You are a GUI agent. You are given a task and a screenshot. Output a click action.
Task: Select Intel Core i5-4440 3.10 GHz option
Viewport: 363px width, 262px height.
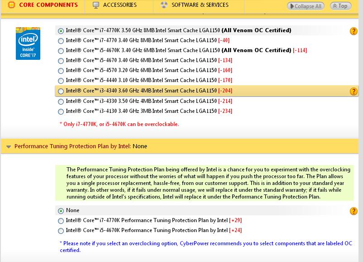point(61,81)
